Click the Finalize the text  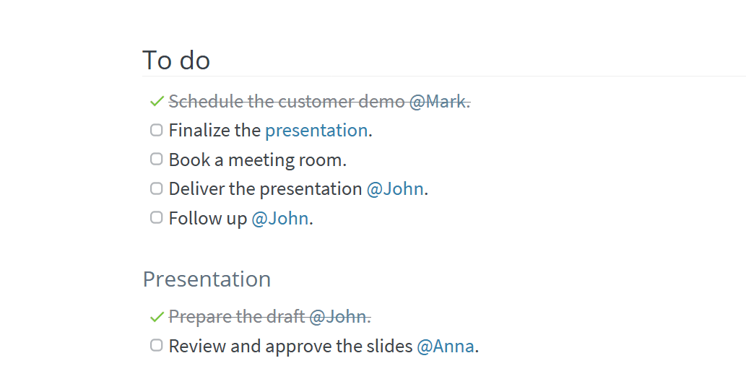point(214,131)
